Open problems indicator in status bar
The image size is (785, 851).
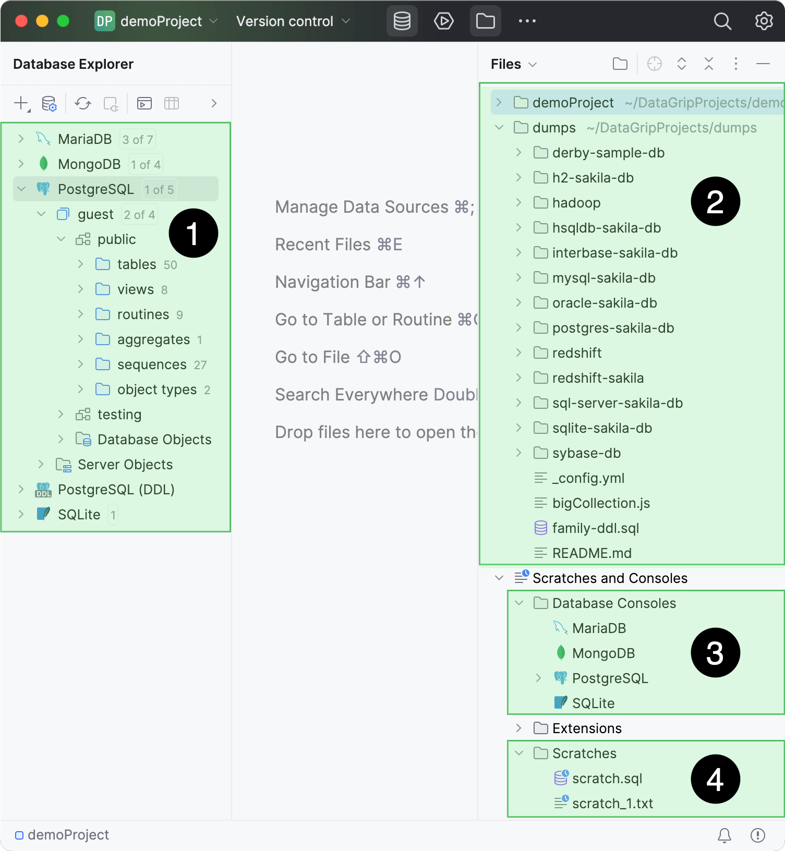(x=757, y=835)
